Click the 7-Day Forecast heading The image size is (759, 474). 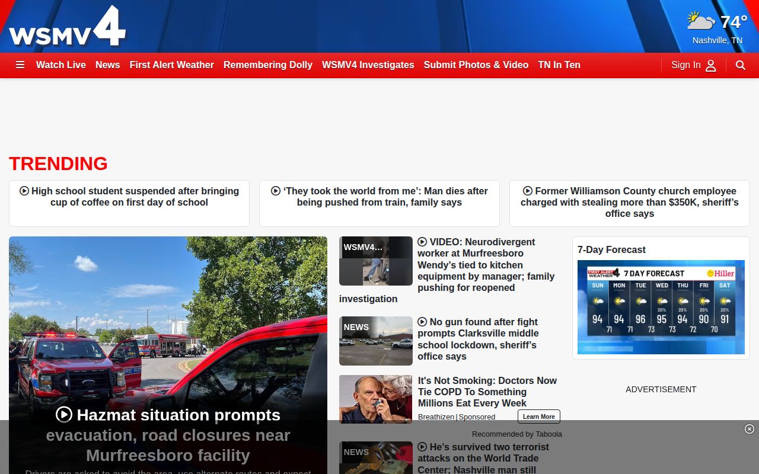pyautogui.click(x=611, y=250)
